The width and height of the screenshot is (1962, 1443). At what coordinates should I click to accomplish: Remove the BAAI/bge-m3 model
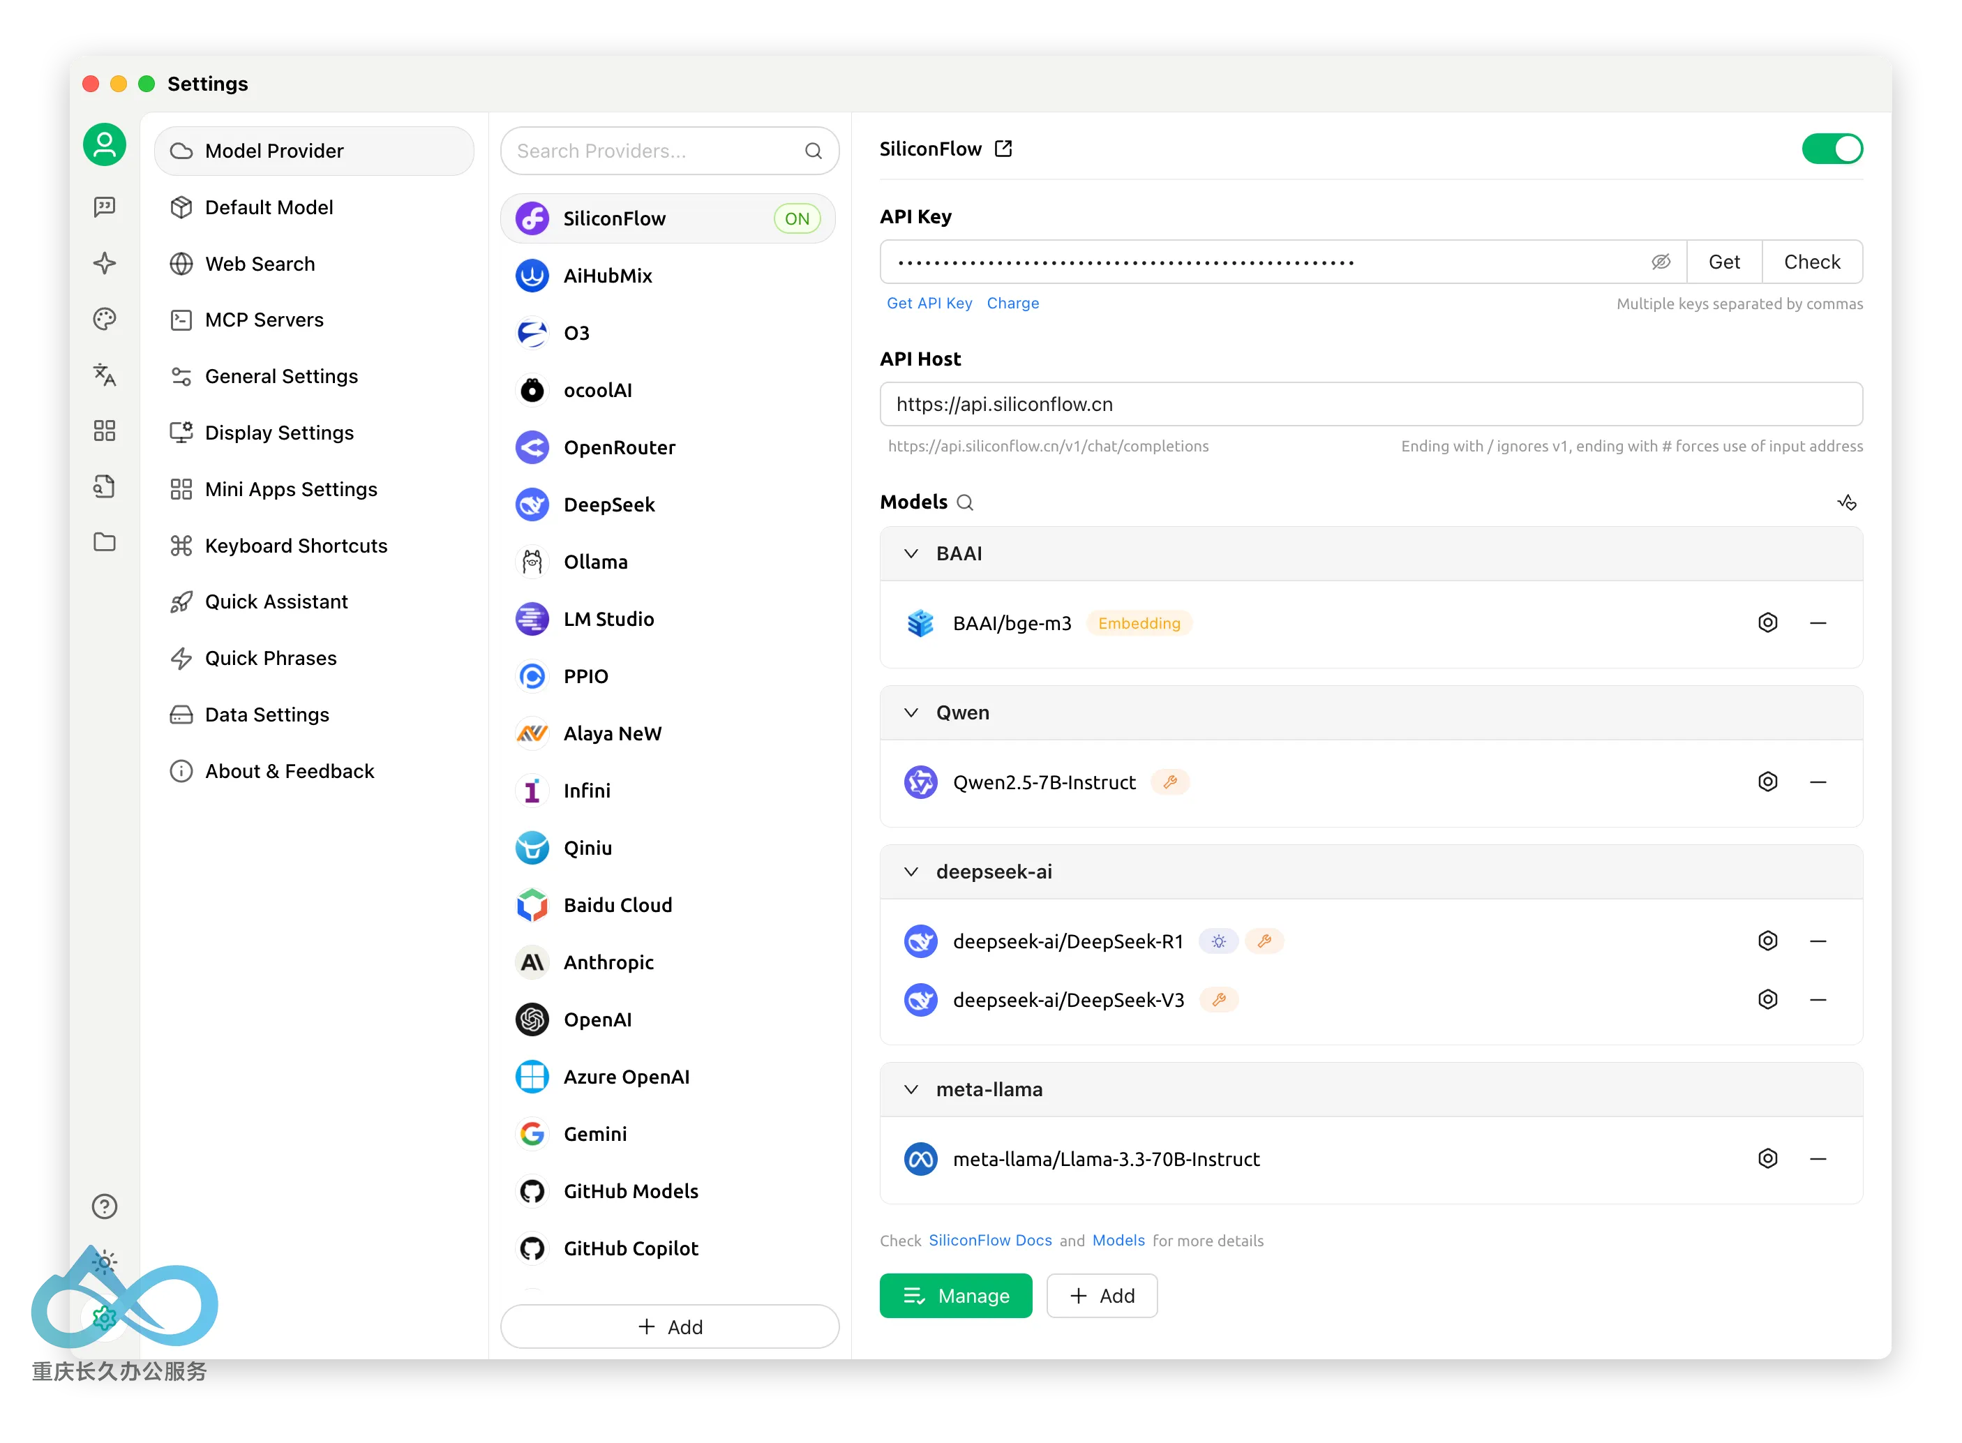coord(1818,623)
